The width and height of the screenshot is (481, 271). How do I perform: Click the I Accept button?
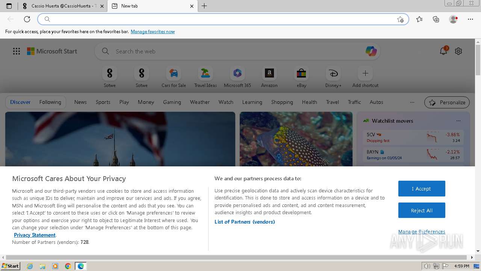coord(422,189)
